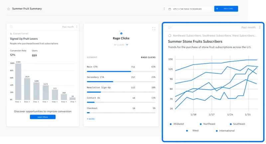The width and height of the screenshot is (266, 144).
Task: Click the Step 4 bar labeled 1472
Action: (x=46, y=92)
